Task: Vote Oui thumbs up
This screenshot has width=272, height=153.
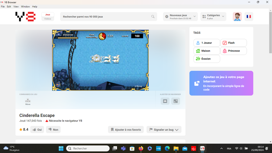Action: 37,130
